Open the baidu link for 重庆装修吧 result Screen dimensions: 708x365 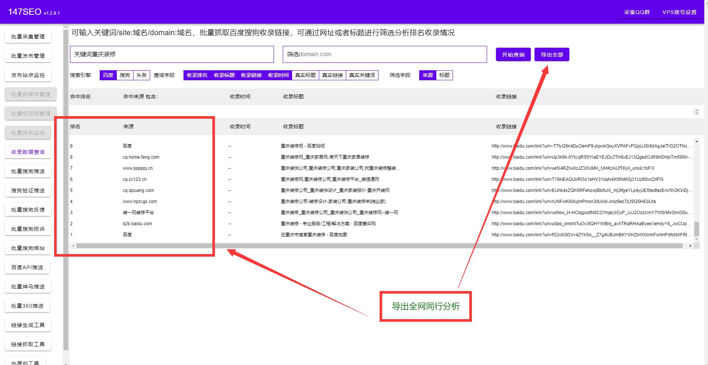pos(590,146)
